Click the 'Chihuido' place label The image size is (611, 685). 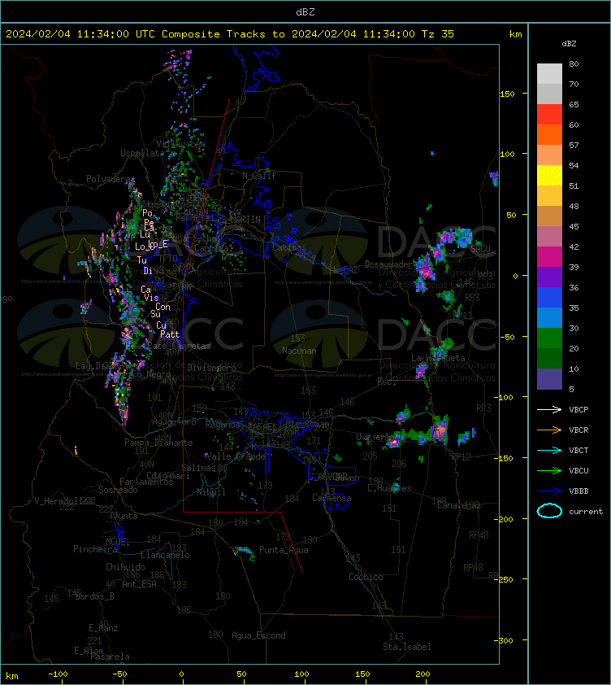click(125, 567)
